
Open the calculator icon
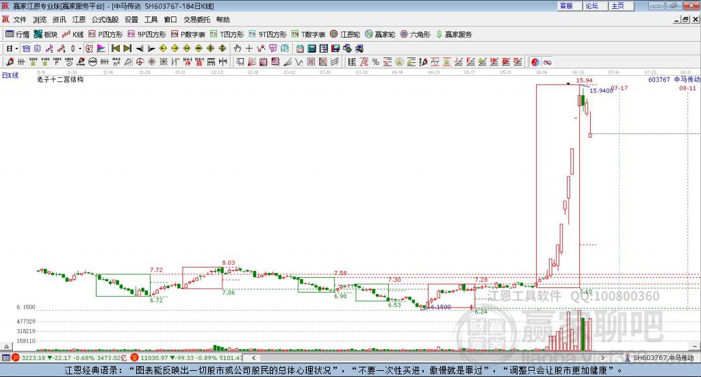point(311,49)
